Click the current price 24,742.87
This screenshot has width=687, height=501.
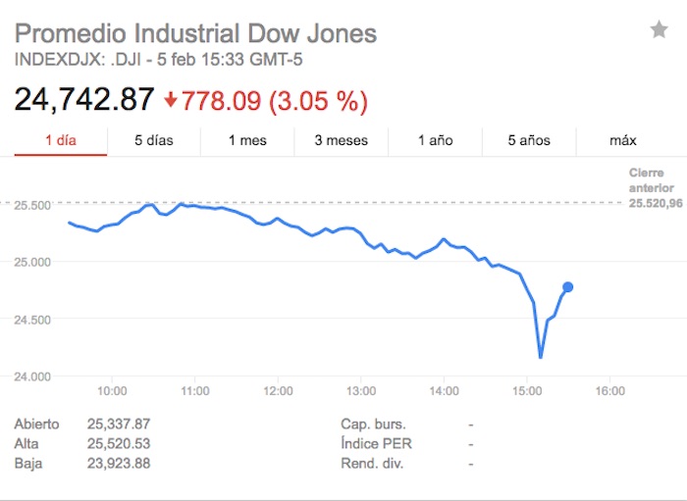(x=84, y=100)
